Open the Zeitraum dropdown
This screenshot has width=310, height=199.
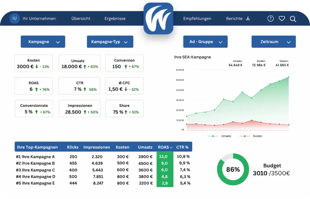274,42
